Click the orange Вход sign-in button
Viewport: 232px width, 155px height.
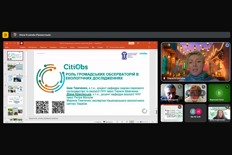point(131,43)
